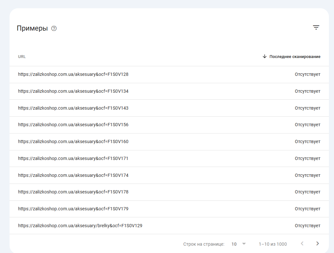Screen dimensions: 334x253
Task: Open the help icon next to Примеры
Action: [54, 28]
